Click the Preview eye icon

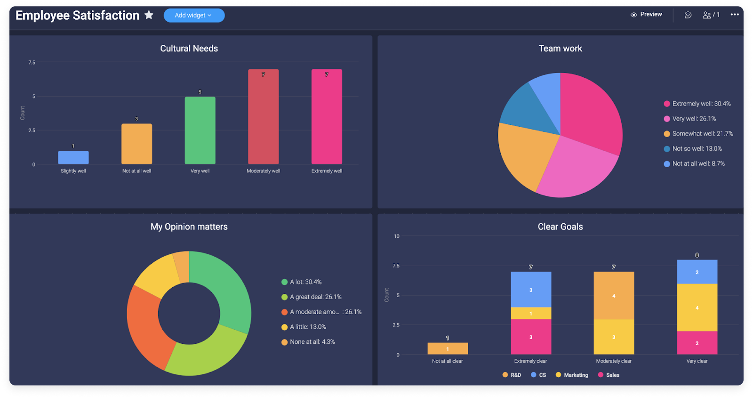(633, 15)
